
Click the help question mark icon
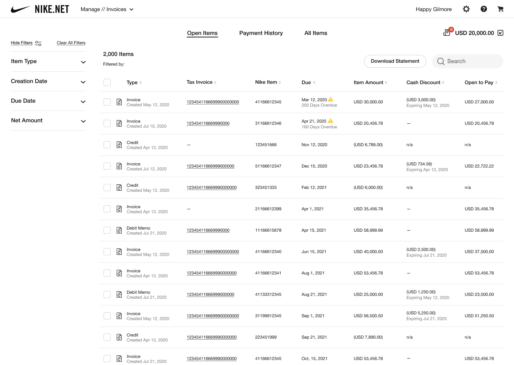click(x=484, y=9)
